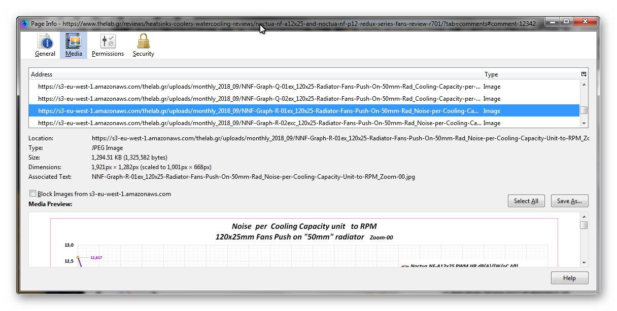Click the Associated Text file name value
This screenshot has height=311, width=617.
(253, 177)
